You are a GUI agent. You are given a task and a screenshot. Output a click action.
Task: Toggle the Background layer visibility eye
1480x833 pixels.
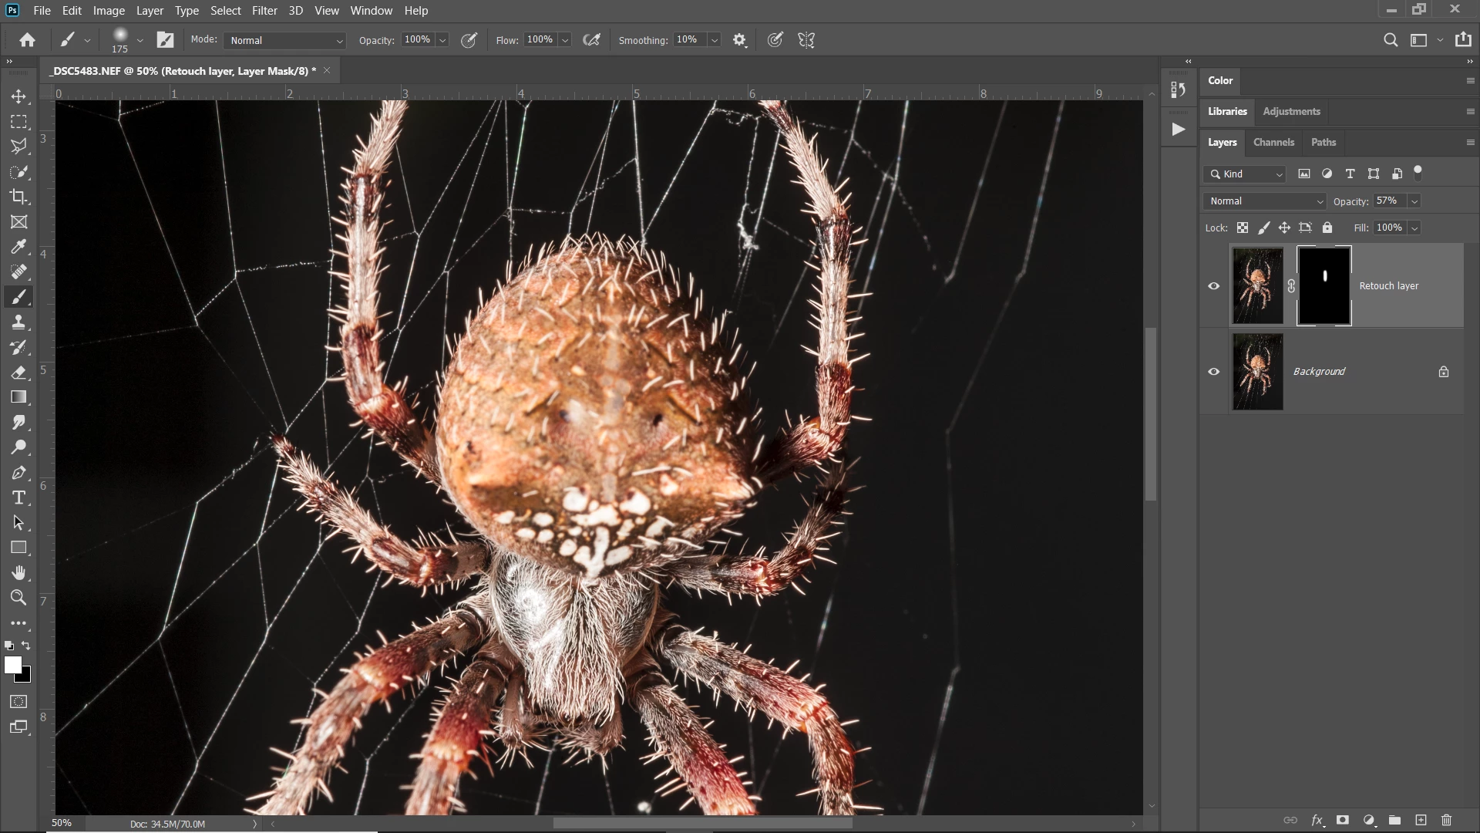click(1213, 372)
